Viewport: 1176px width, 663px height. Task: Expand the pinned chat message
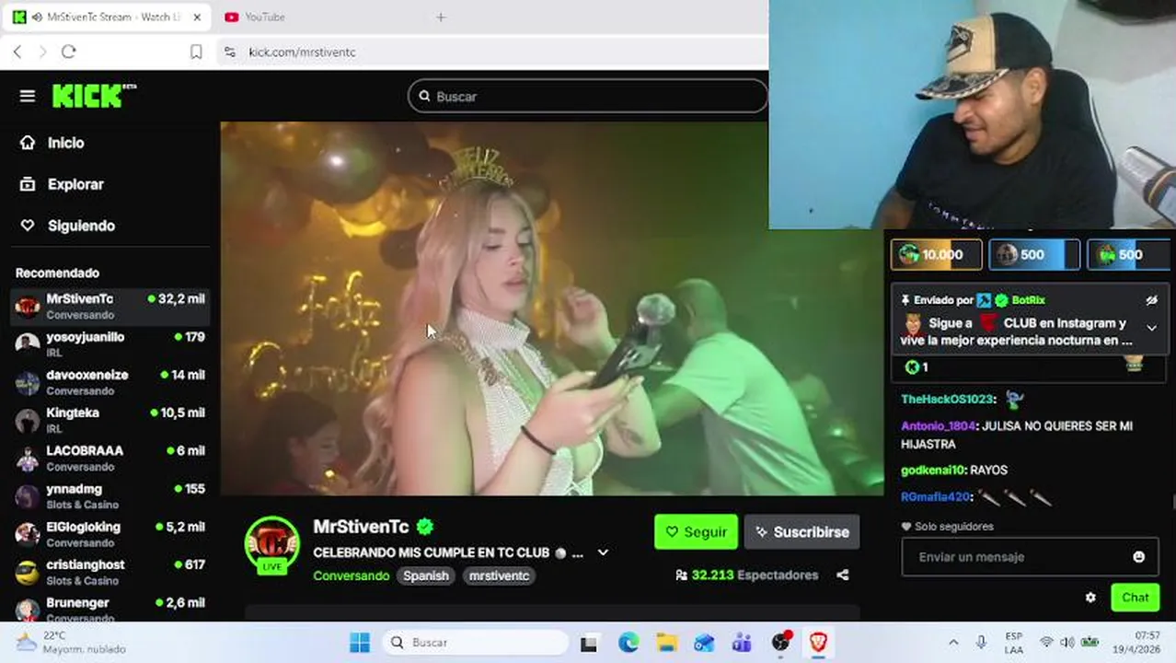tap(1151, 328)
